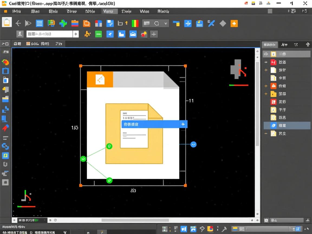Select the red pushpin tool in left sidebar
Viewport: 312px width, 234px height.
[x=5, y=128]
